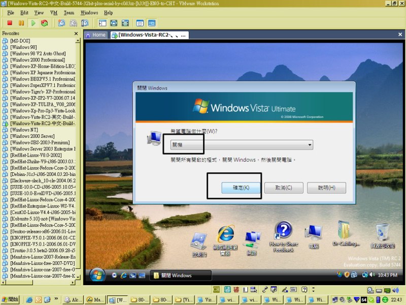Click the 說明(H) help button

point(326,188)
